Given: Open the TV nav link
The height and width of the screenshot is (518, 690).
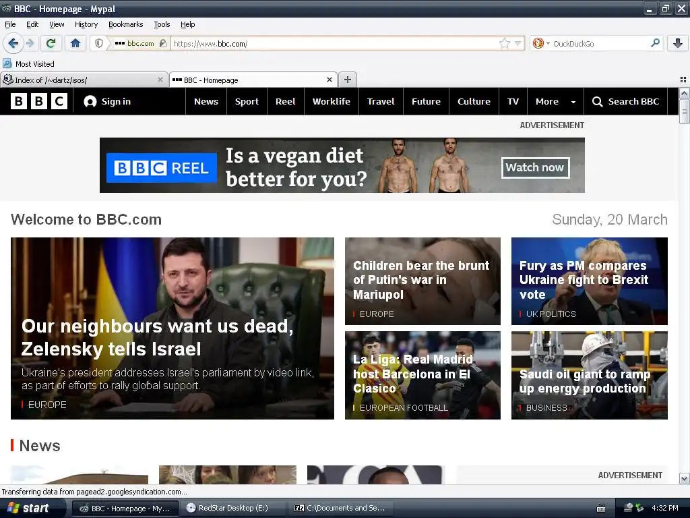Looking at the screenshot, I should pos(513,101).
